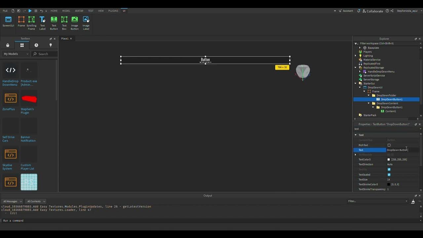Viewport: 423px width, 238px height.
Task: Click the TextColor3 white color swatch
Action: click(x=389, y=160)
